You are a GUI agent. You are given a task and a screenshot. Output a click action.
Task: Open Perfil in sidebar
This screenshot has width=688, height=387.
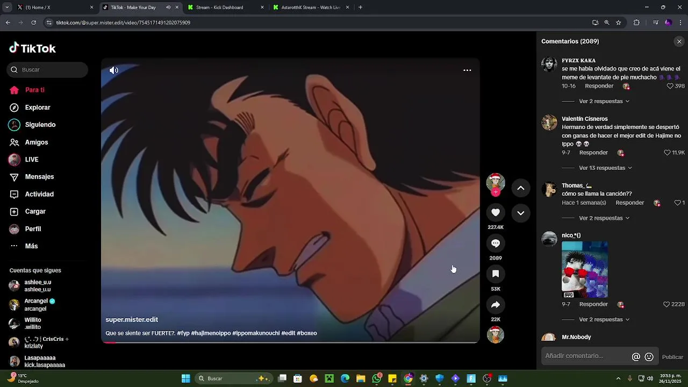[x=33, y=229]
